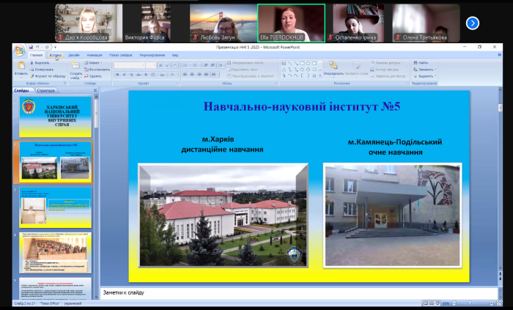Select the slide 4 thumbnail with auditorium photo

tap(55, 253)
